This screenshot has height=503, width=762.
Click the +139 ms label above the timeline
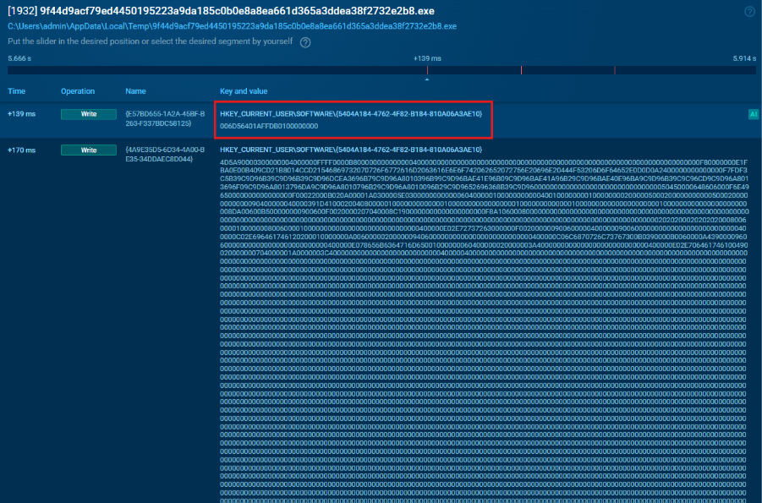point(427,58)
